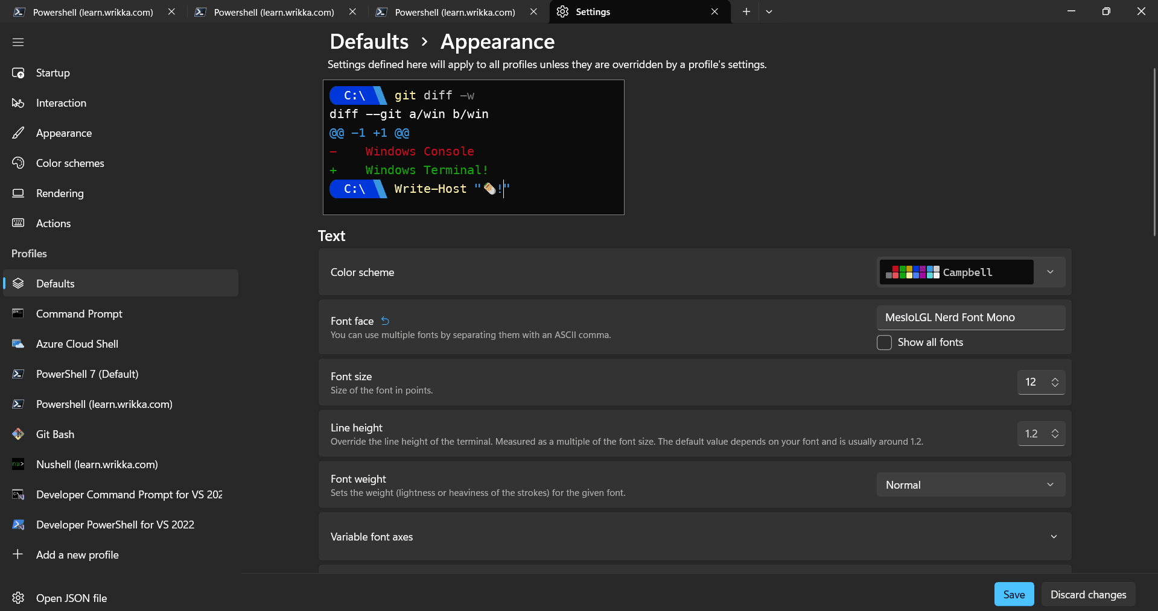Image resolution: width=1158 pixels, height=611 pixels.
Task: Click the PowerShell 7 profile icon
Action: pos(18,374)
